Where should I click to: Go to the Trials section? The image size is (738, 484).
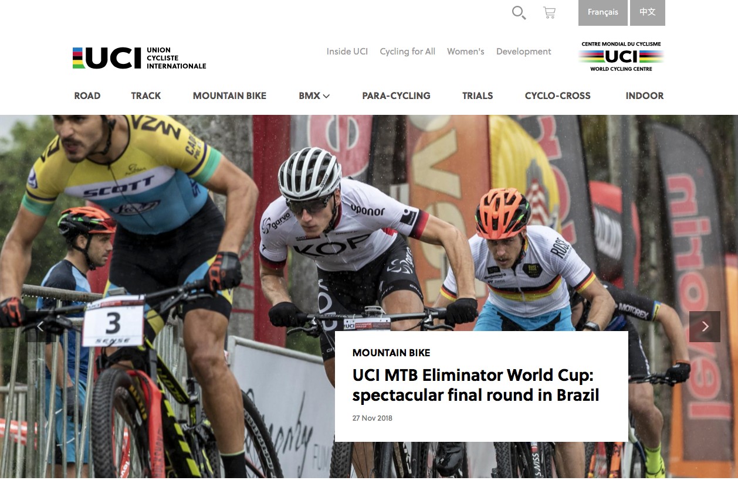(478, 96)
